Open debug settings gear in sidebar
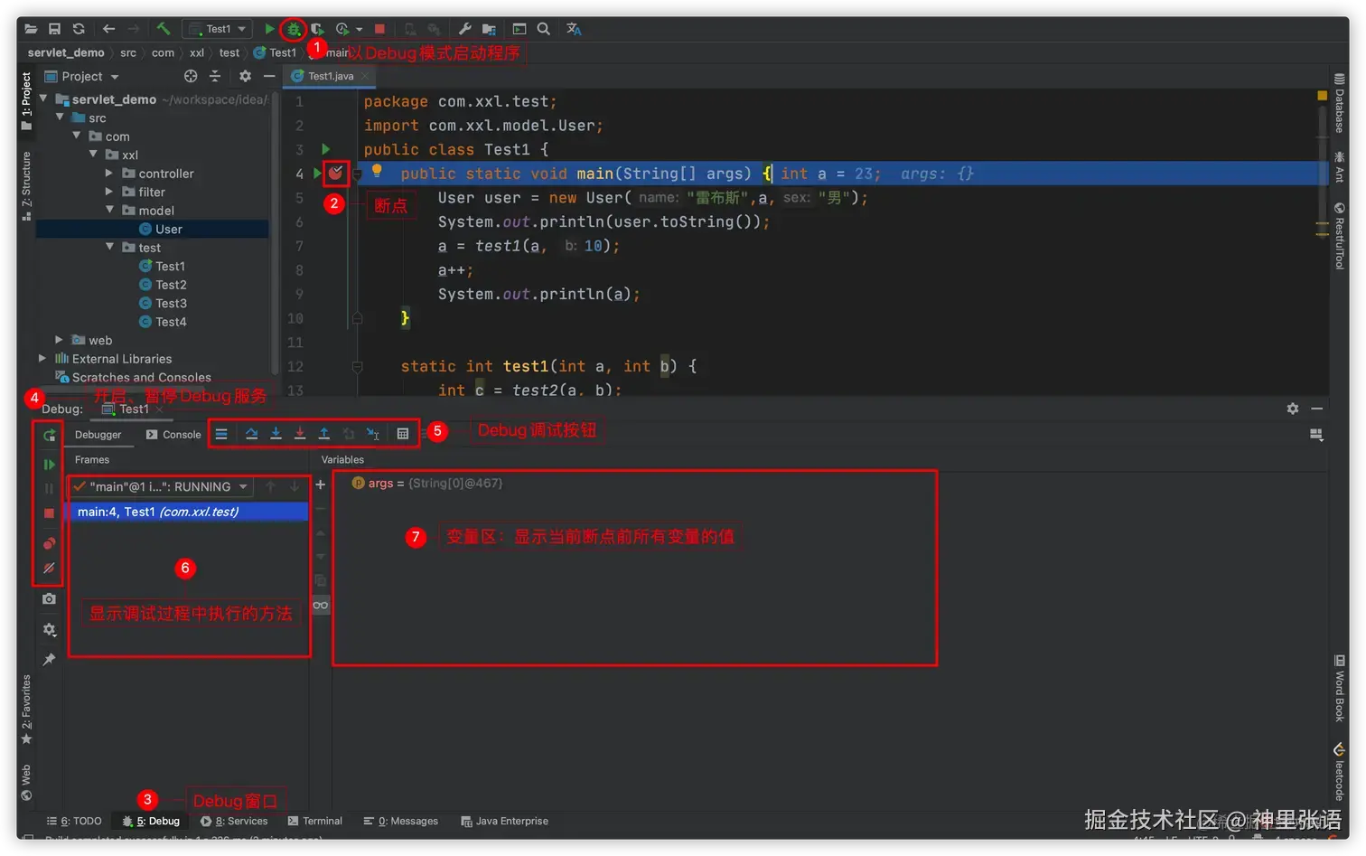 [49, 630]
